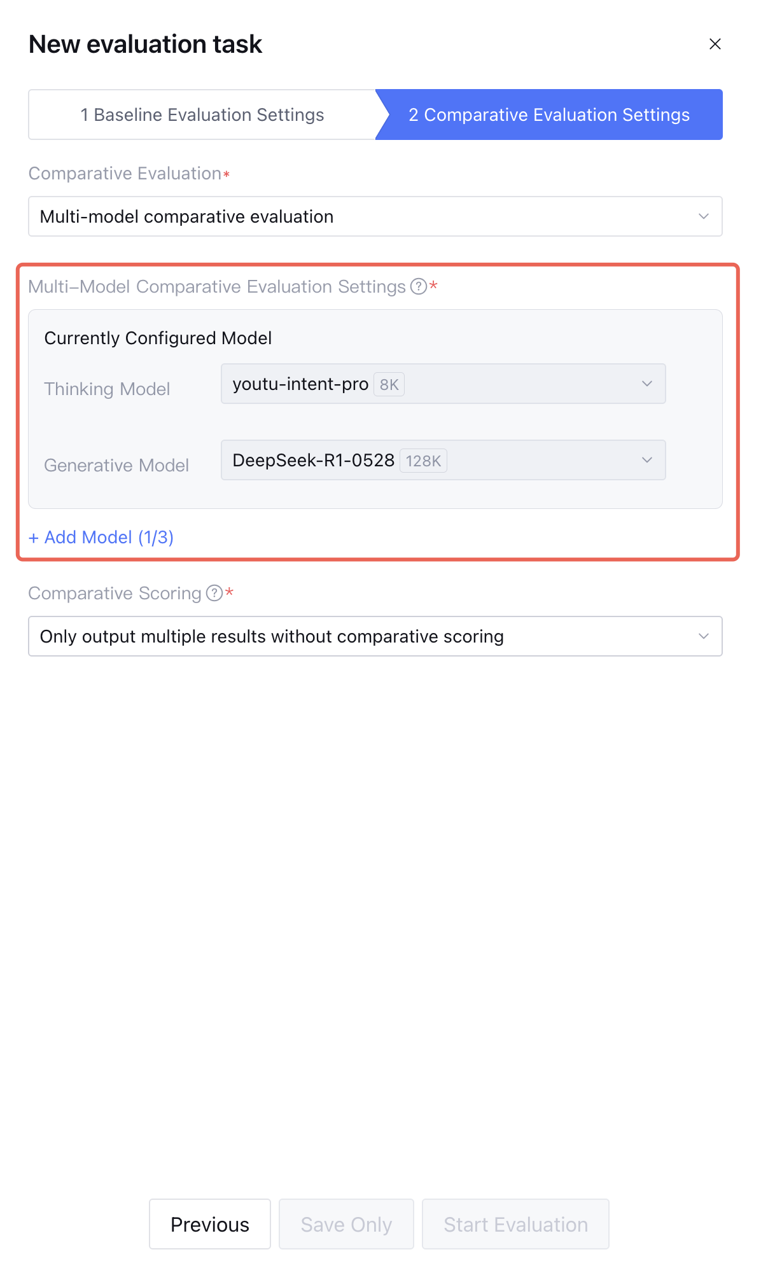Screen dimensions: 761x1266
Task: Switch to Baseline Evaluation Settings step
Action: click(x=202, y=115)
